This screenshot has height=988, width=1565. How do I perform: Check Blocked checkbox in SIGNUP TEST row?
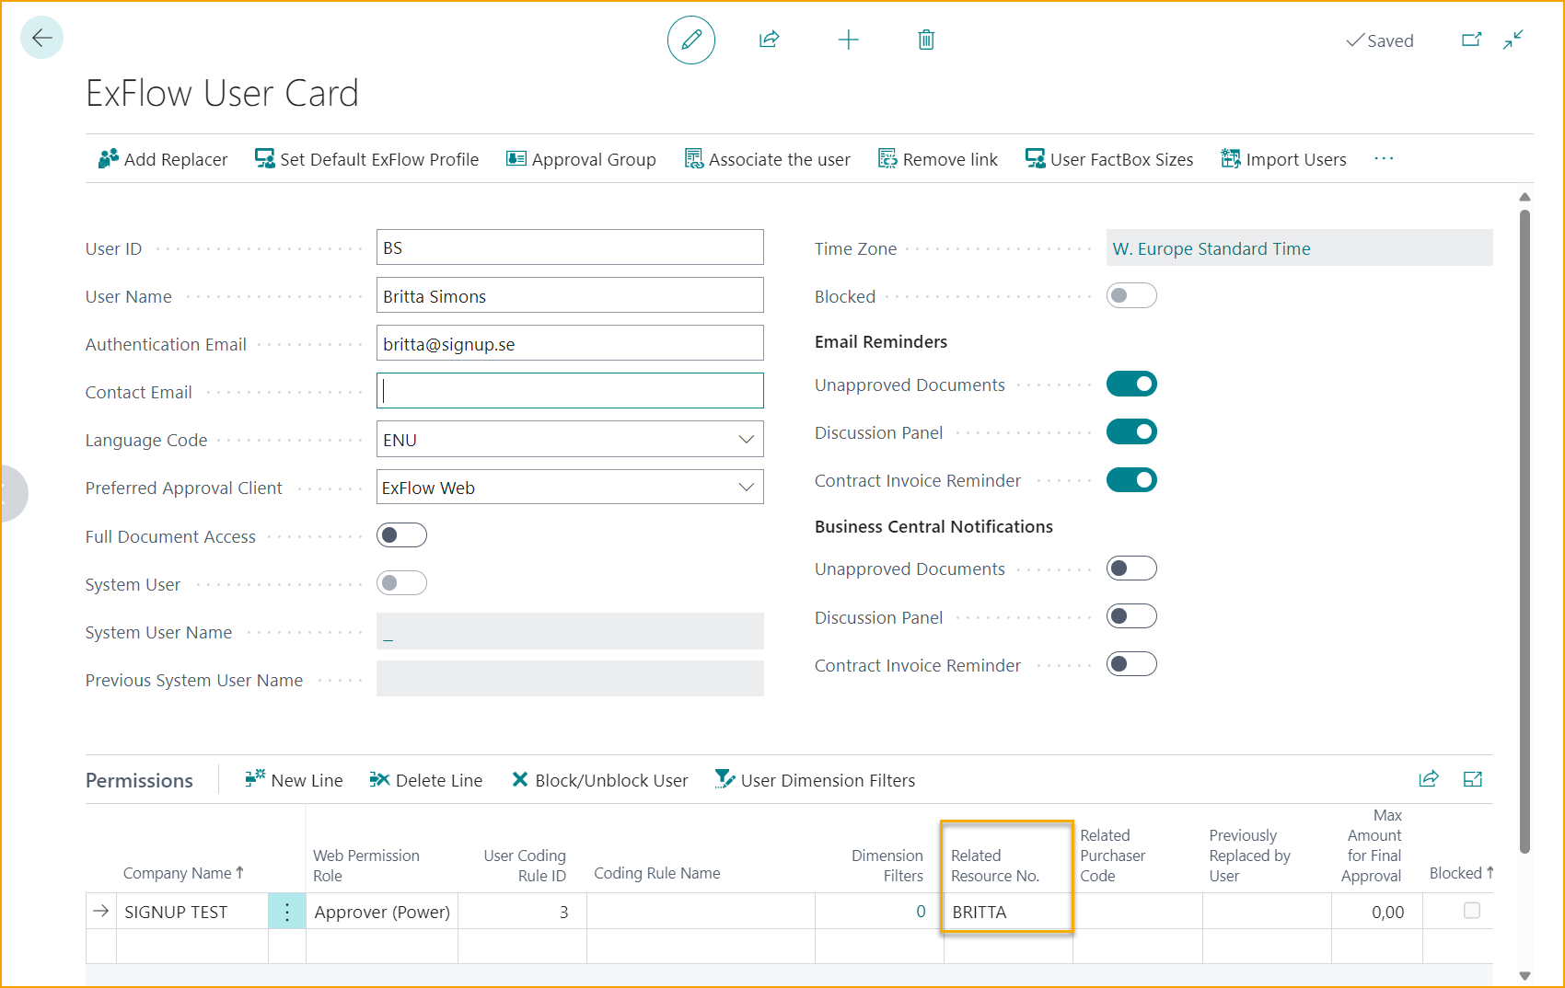[1472, 911]
